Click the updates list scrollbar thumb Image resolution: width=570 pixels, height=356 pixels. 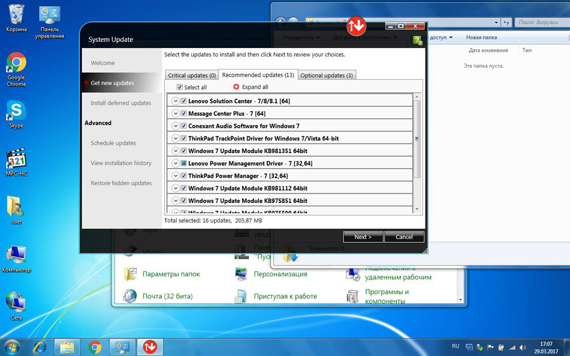pos(417,139)
